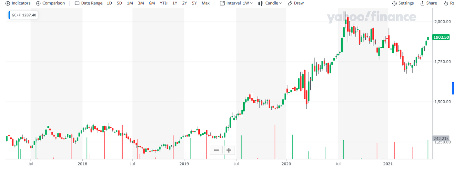Image resolution: width=454 pixels, height=170 pixels.
Task: Click the blue side-panel tab at right edge
Action: 453,88
